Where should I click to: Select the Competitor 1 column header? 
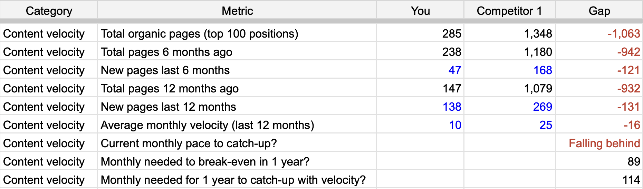(x=509, y=11)
